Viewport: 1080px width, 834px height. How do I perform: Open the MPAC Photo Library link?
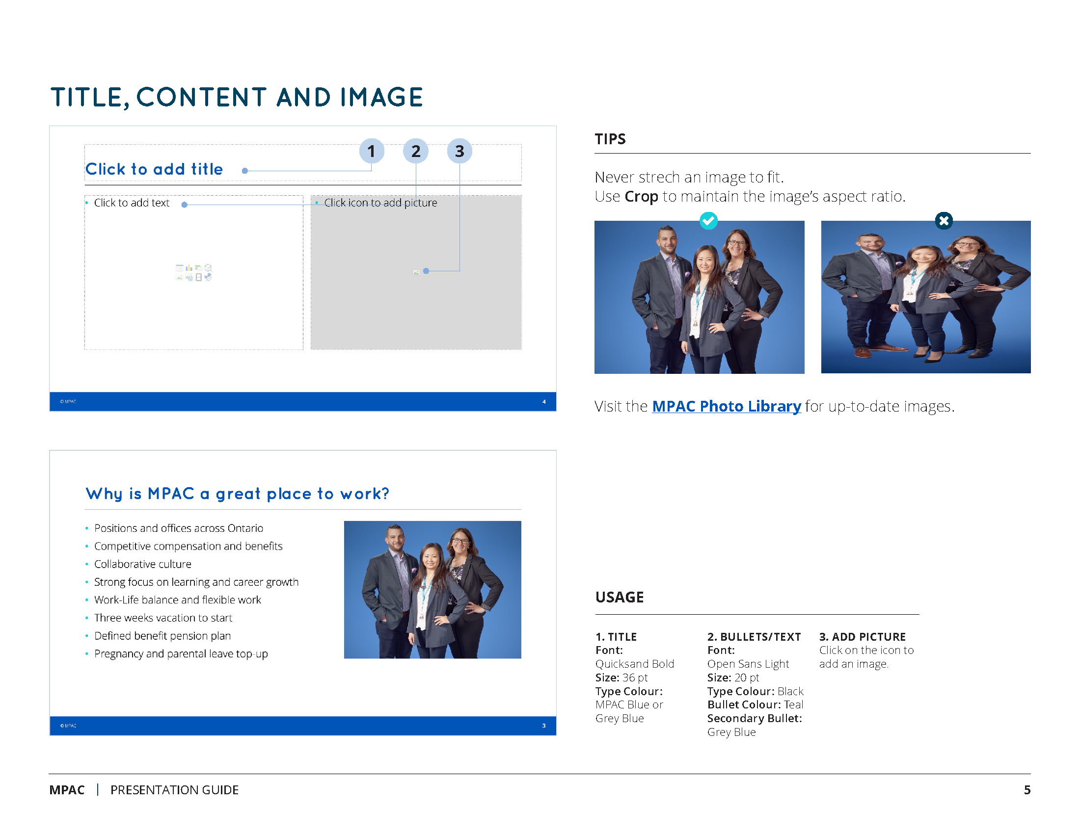(x=726, y=406)
